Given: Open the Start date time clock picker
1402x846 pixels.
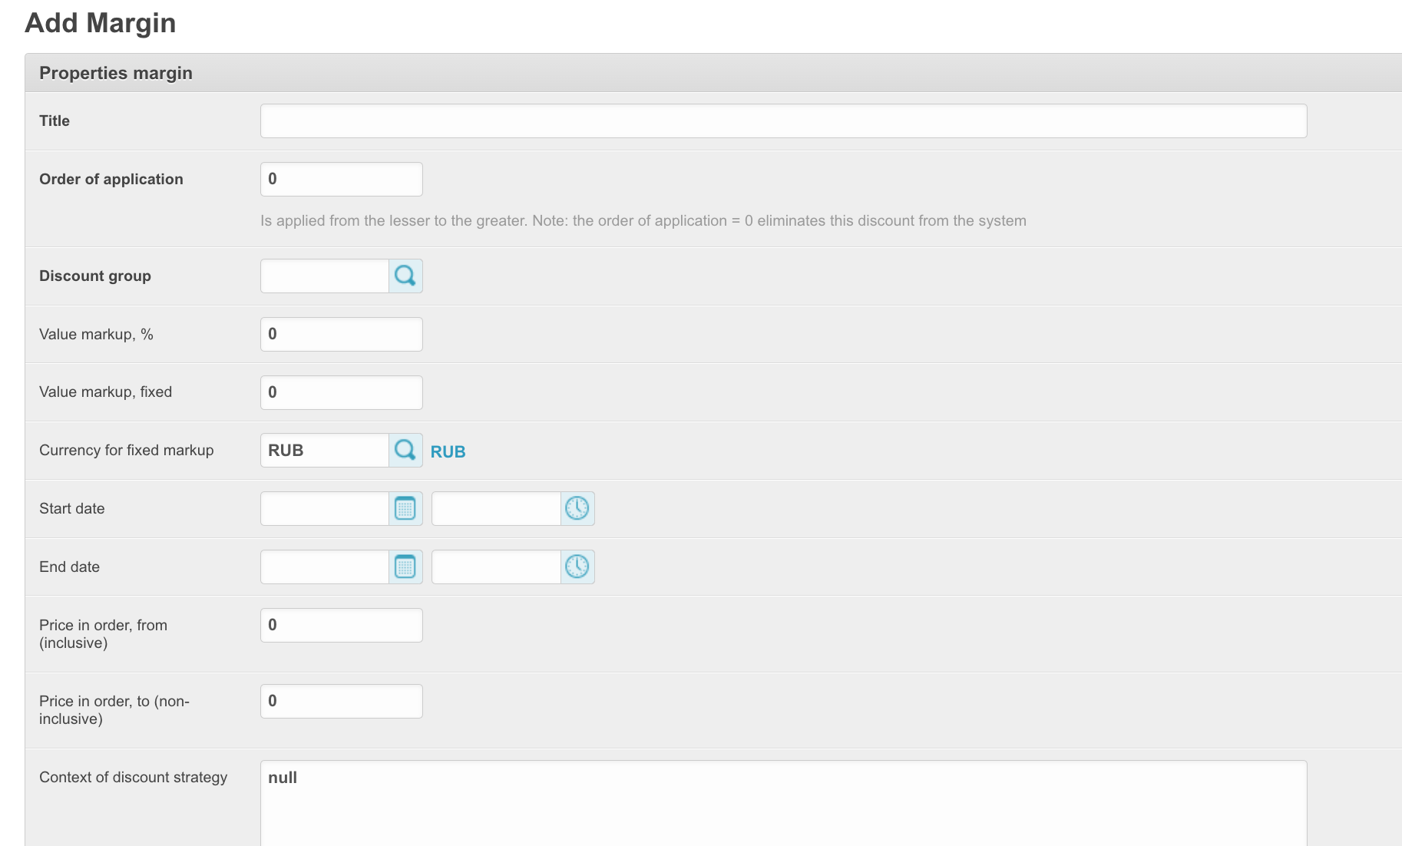Looking at the screenshot, I should click(577, 508).
